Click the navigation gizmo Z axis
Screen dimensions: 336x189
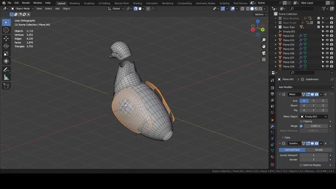coord(258,22)
